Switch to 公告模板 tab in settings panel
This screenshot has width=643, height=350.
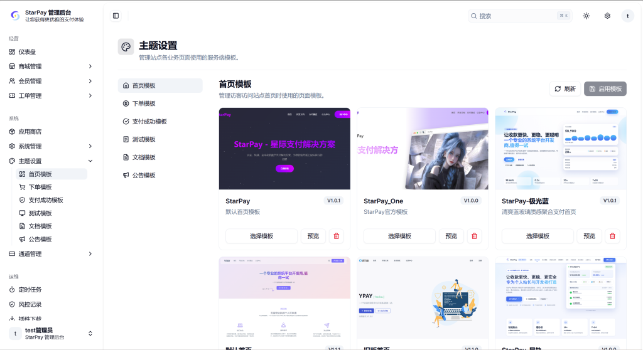(160, 176)
